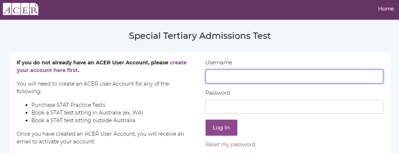Click the Password field label
Viewport: 399px width, 154px height.
tap(218, 93)
